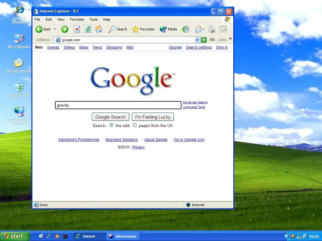Click the green Go arrow icon
Viewport: 322px width, 241px height.
click(204, 40)
